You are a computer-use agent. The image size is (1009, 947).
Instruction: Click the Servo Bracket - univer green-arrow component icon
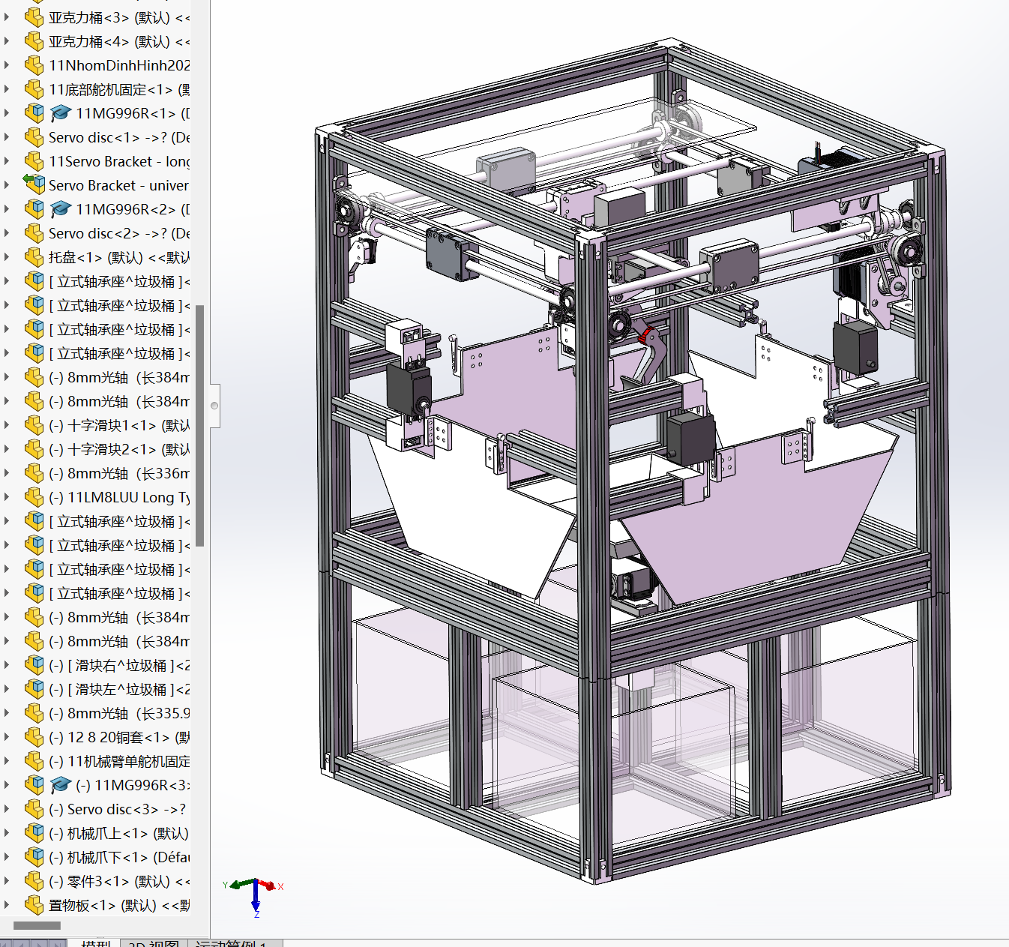pos(34,184)
